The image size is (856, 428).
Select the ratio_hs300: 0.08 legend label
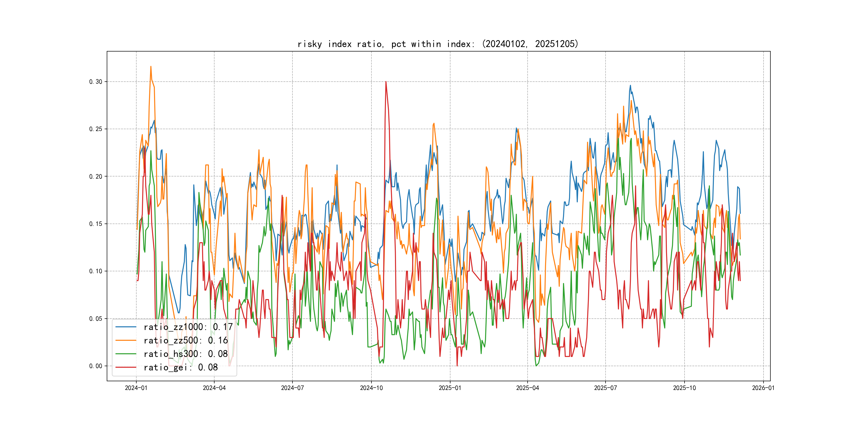point(185,354)
